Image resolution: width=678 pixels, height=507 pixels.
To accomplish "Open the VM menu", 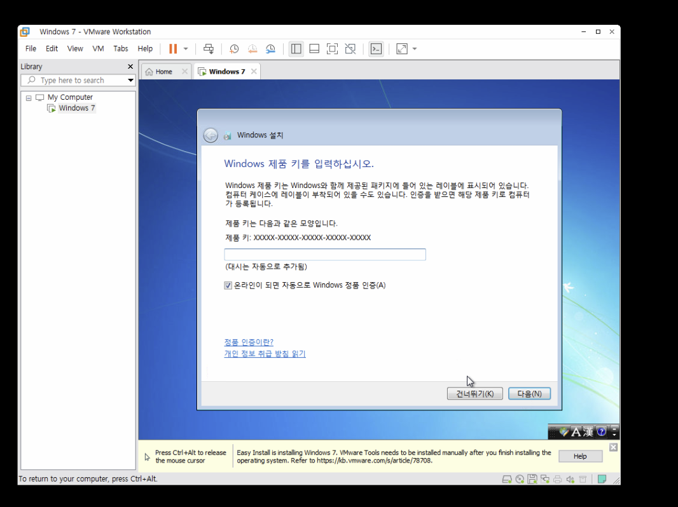I will pos(98,48).
